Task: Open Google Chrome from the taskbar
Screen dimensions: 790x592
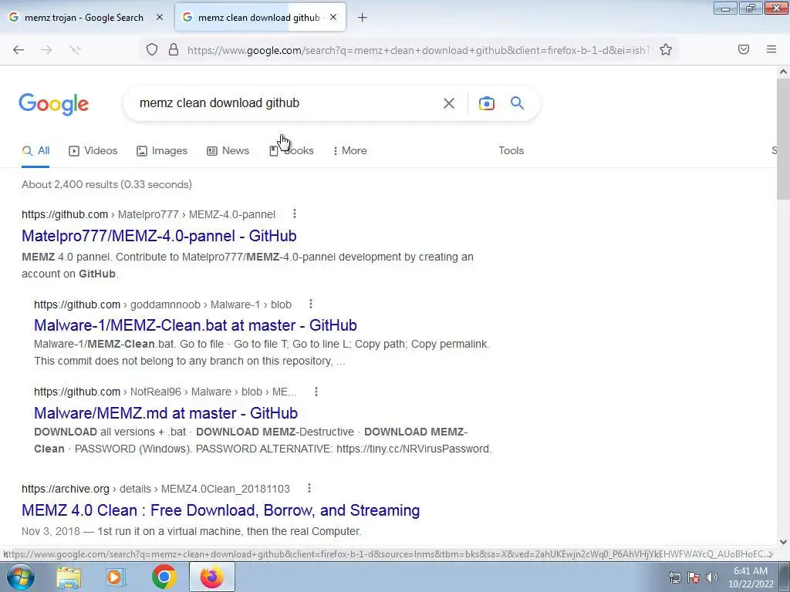Action: (x=164, y=577)
